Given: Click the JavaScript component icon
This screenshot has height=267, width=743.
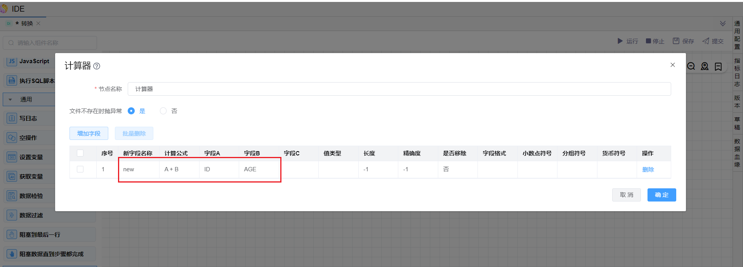Looking at the screenshot, I should (12, 61).
